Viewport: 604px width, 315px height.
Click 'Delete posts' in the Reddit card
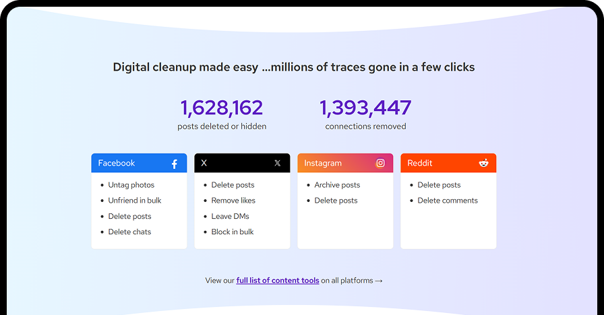point(439,185)
